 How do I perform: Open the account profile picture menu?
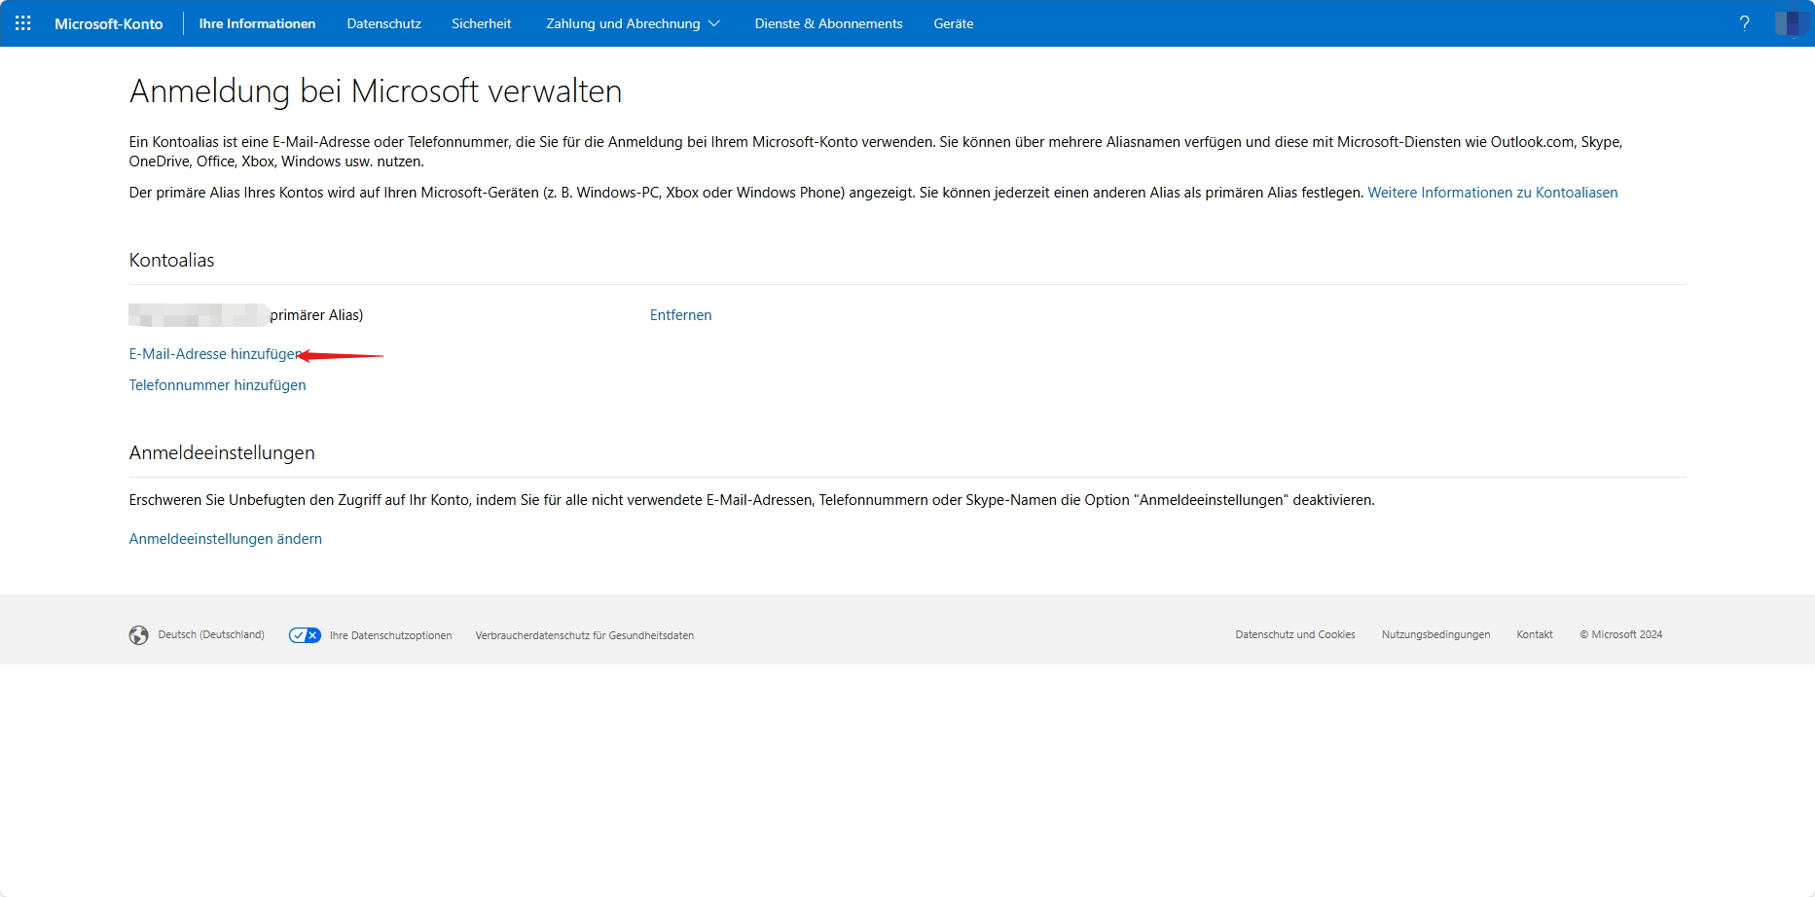pos(1792,23)
